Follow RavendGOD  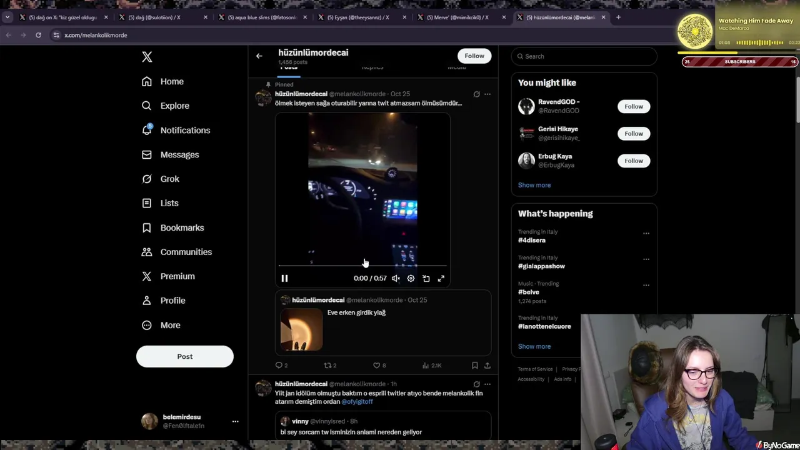(634, 106)
